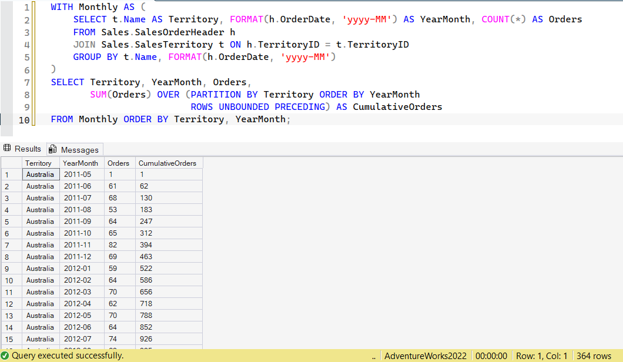The width and height of the screenshot is (623, 362).
Task: Click the CumulativeOrders cell 247
Action: pyautogui.click(x=169, y=222)
